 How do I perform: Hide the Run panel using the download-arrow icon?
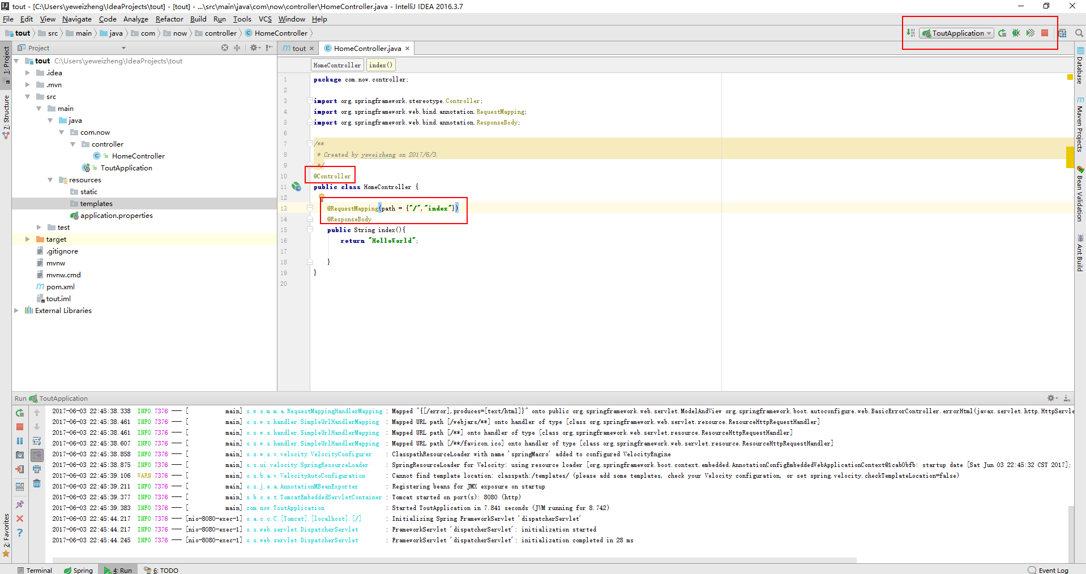click(1067, 398)
